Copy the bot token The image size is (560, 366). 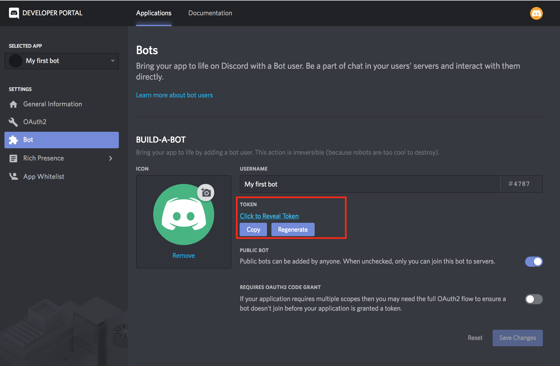click(253, 229)
